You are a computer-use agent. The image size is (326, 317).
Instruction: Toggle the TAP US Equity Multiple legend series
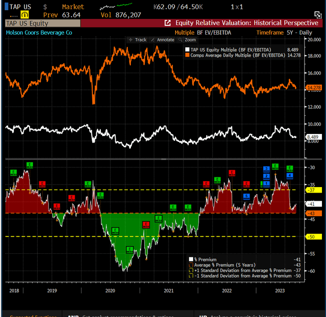point(231,50)
